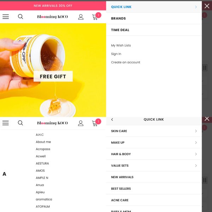Open shopping cart in header above hero image
The image size is (212, 212).
tap(96, 16)
